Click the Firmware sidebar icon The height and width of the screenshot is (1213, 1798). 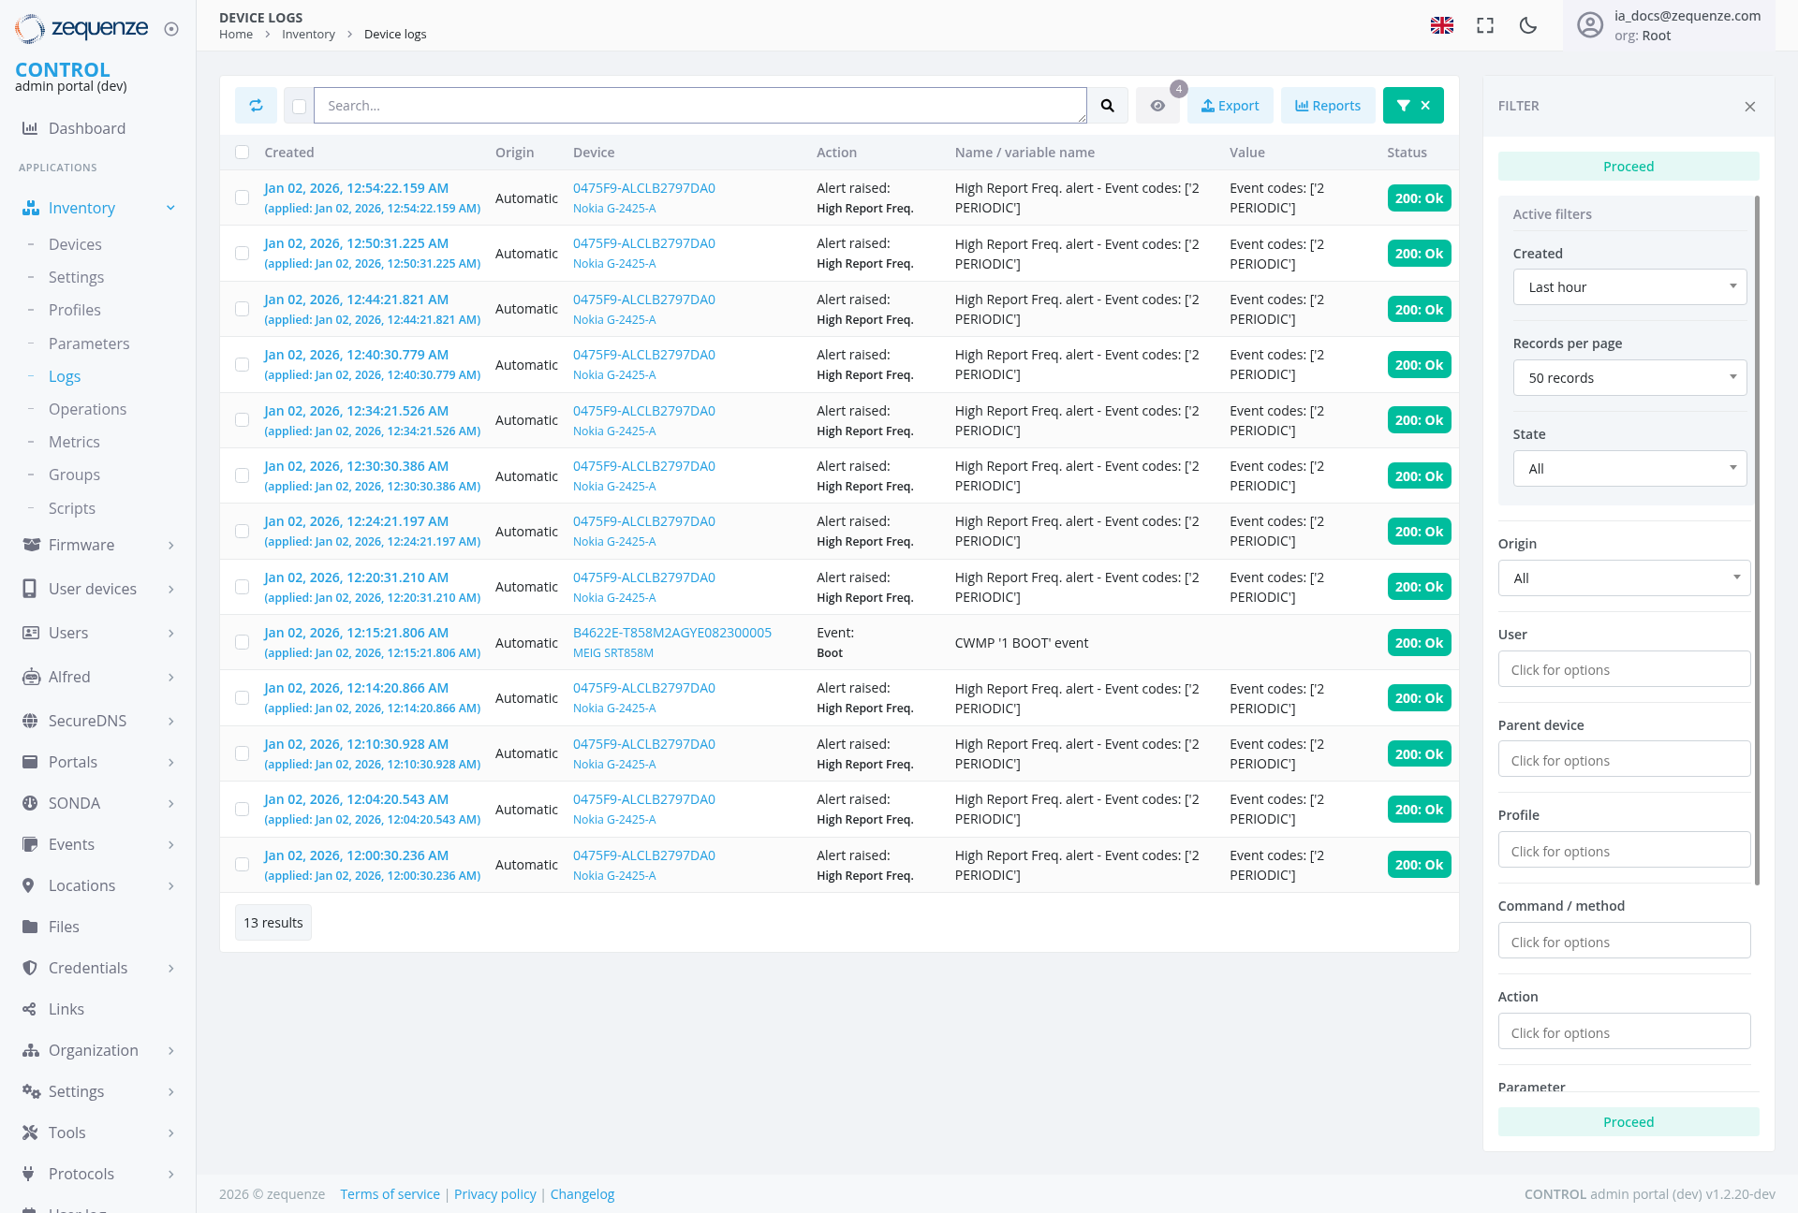[31, 545]
